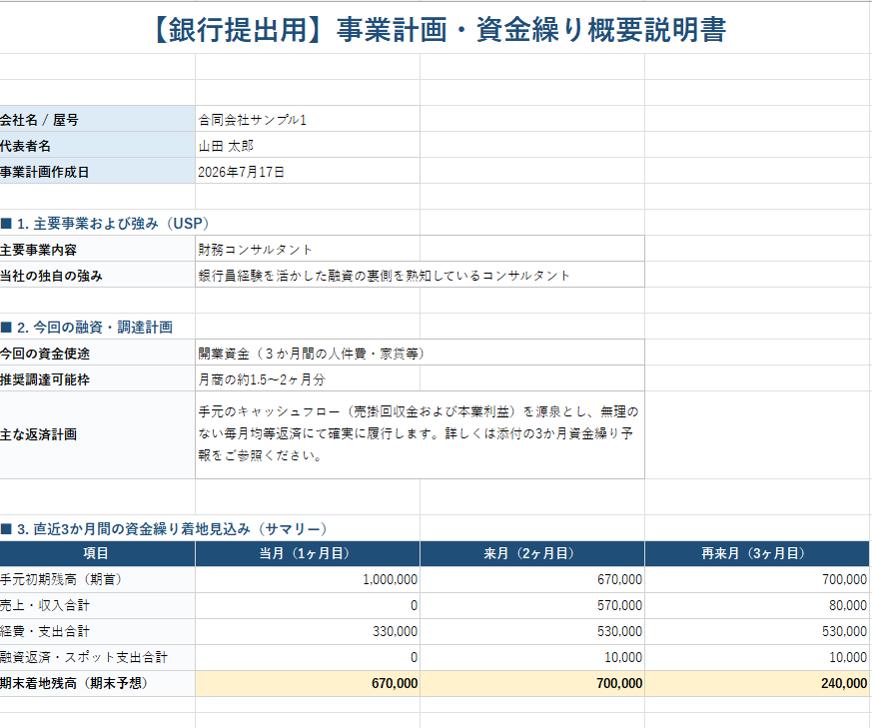
Task: Click the 会社名 / 屋号 label cell
Action: [97, 119]
